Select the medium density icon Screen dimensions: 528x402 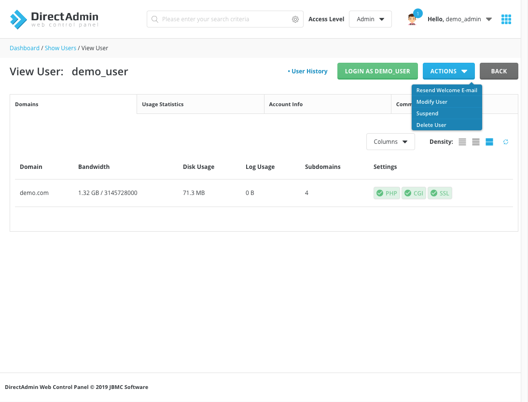coord(476,142)
